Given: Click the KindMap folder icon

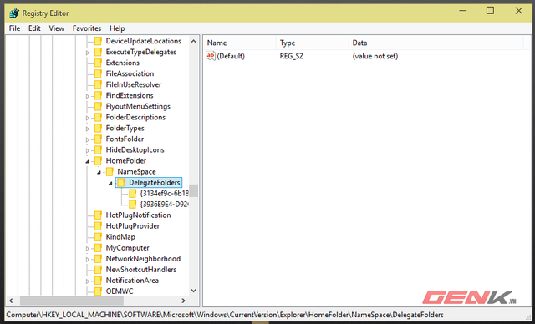Looking at the screenshot, I should (99, 237).
